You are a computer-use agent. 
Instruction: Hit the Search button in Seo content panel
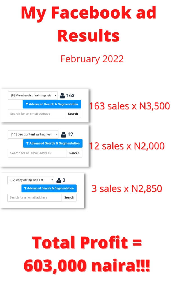pyautogui.click(x=74, y=153)
